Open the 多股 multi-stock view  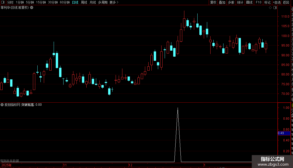[231, 2]
